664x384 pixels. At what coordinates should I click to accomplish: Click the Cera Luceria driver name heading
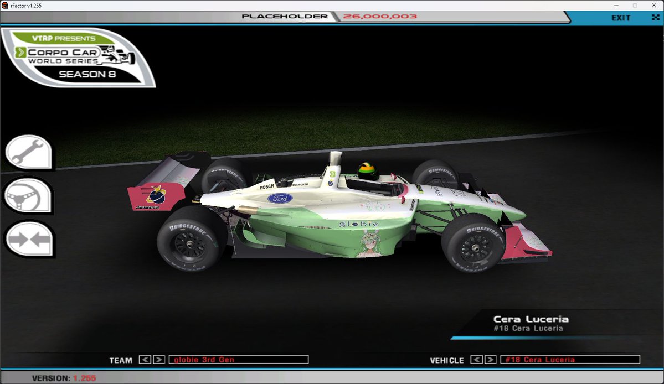(x=531, y=319)
